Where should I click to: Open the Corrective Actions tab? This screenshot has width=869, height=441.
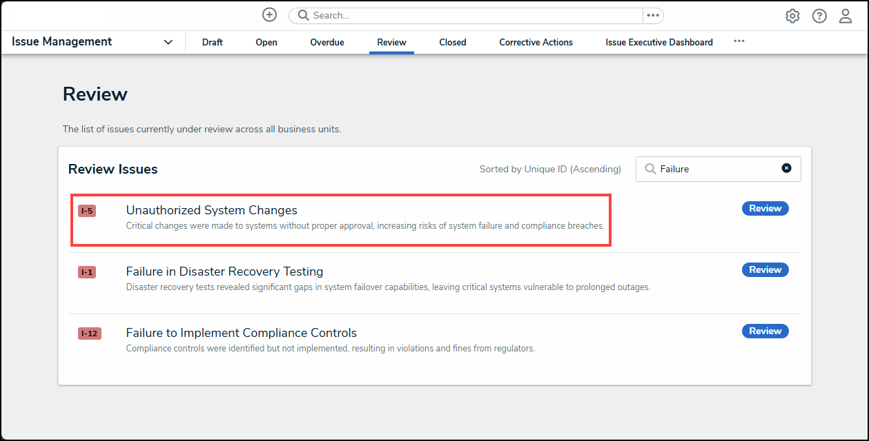(x=536, y=42)
